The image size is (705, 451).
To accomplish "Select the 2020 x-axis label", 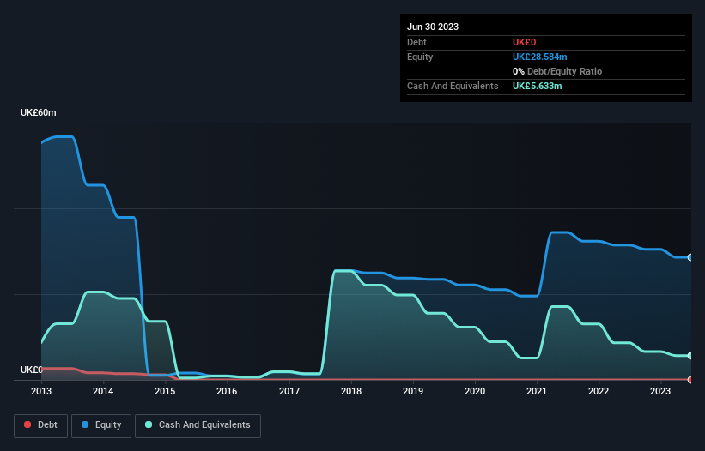I will point(475,391).
